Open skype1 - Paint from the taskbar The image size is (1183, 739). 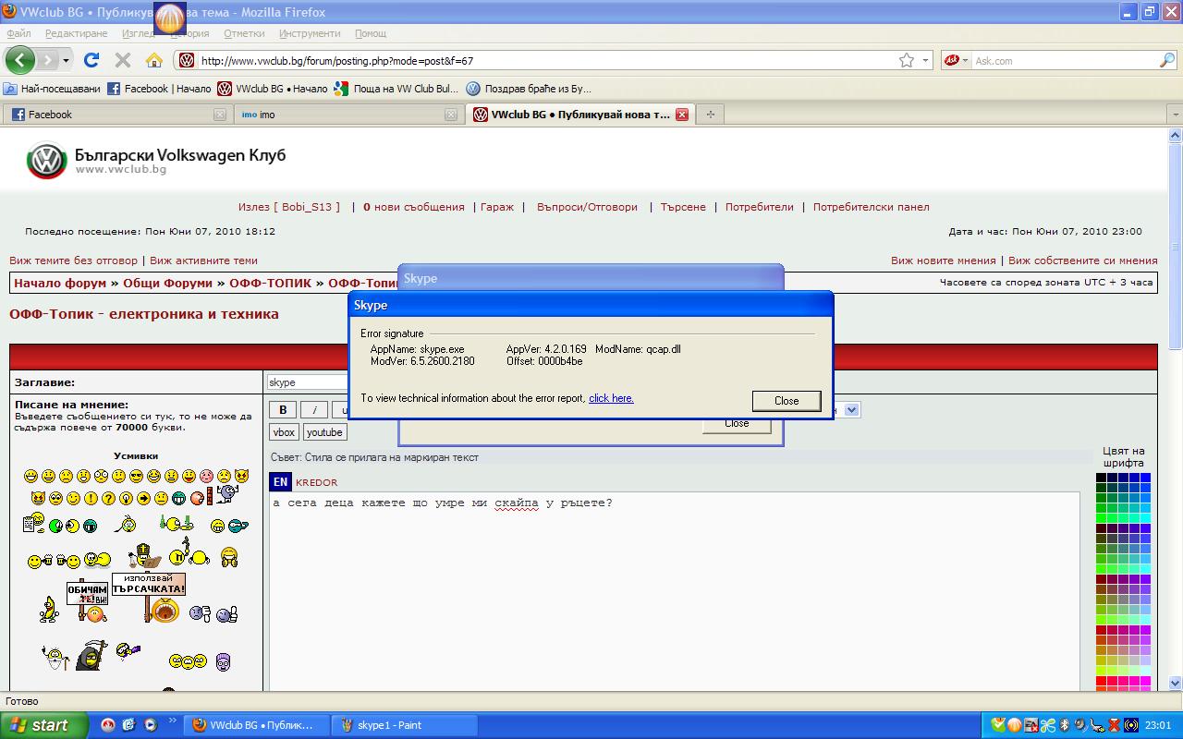point(388,725)
